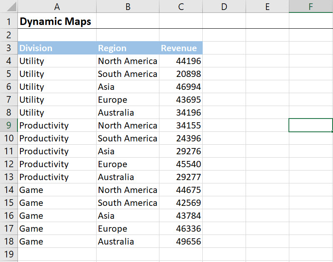The image size is (333, 262).
Task: Select the empty cell D3
Action: click(224, 48)
